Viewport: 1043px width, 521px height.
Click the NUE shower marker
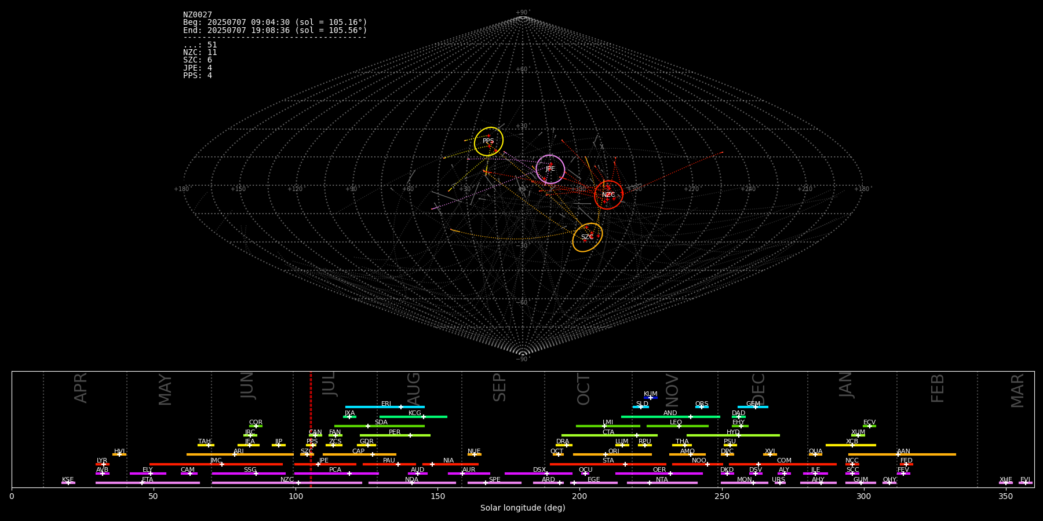coord(475,454)
